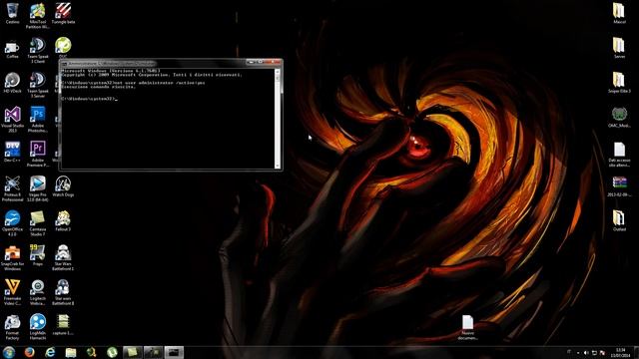The image size is (639, 359).
Task: Select the Star Wars Battlefront I shortcut
Action: point(63,257)
